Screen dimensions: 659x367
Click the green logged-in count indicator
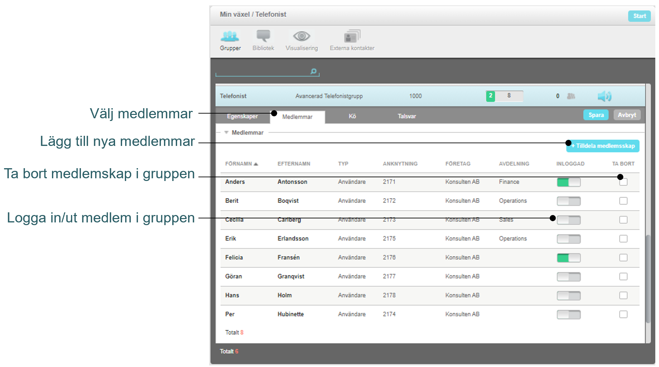click(x=490, y=96)
